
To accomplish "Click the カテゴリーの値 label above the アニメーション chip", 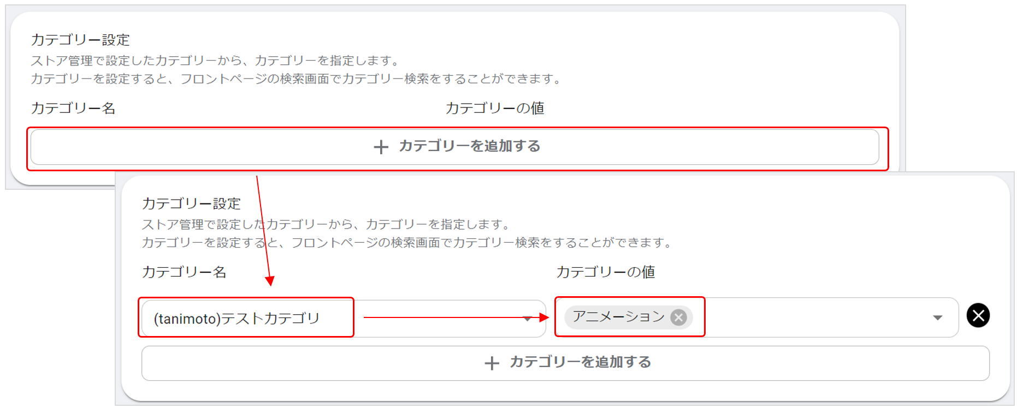I will (606, 272).
